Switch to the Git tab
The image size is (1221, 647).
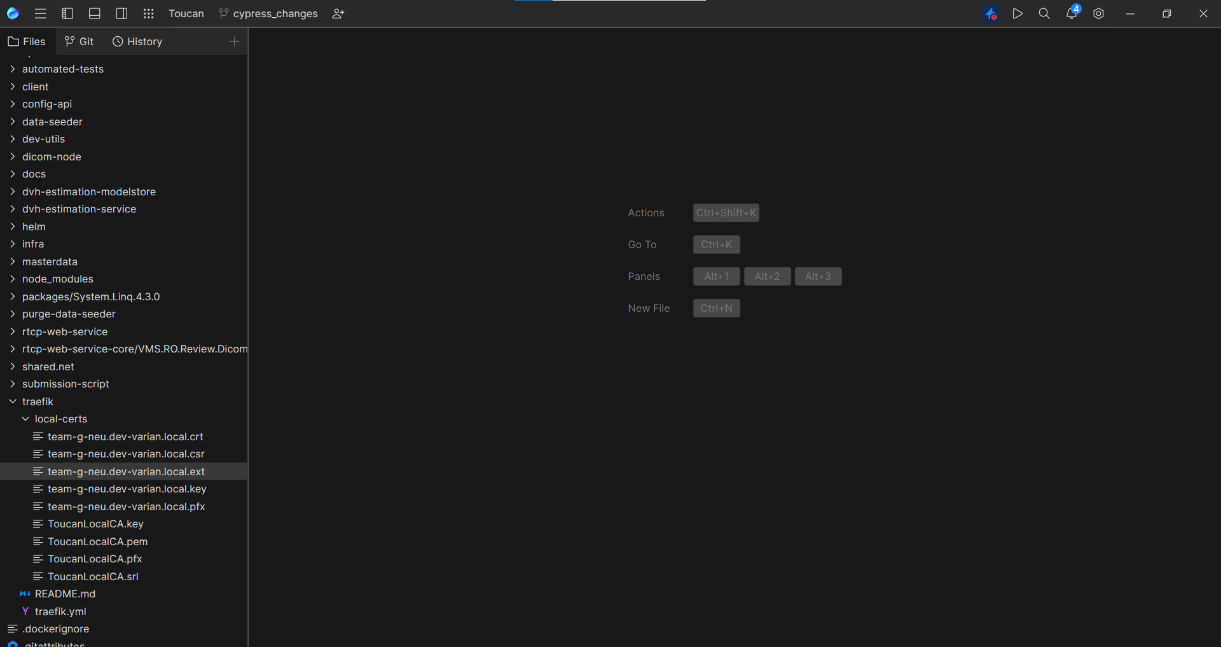point(79,41)
